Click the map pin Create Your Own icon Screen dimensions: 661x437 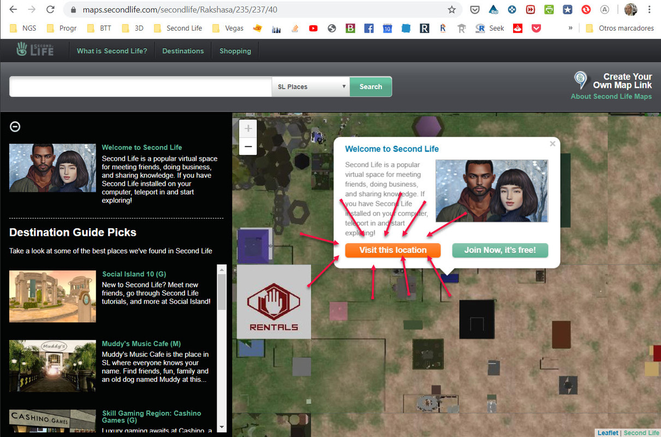pyautogui.click(x=581, y=80)
